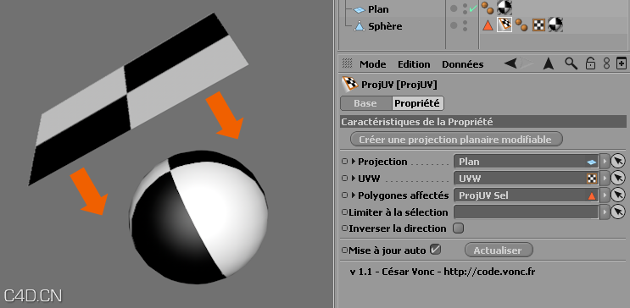
Task: Toggle the padlock lock-element icon
Action: click(590, 63)
